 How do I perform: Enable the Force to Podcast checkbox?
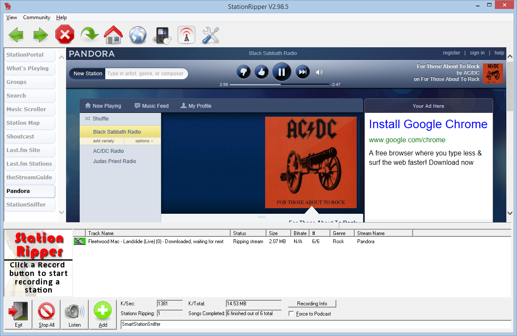tap(292, 314)
